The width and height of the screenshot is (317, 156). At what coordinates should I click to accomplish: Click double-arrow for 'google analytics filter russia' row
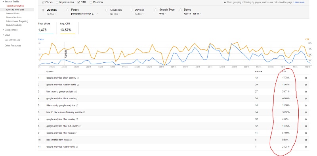(306, 133)
